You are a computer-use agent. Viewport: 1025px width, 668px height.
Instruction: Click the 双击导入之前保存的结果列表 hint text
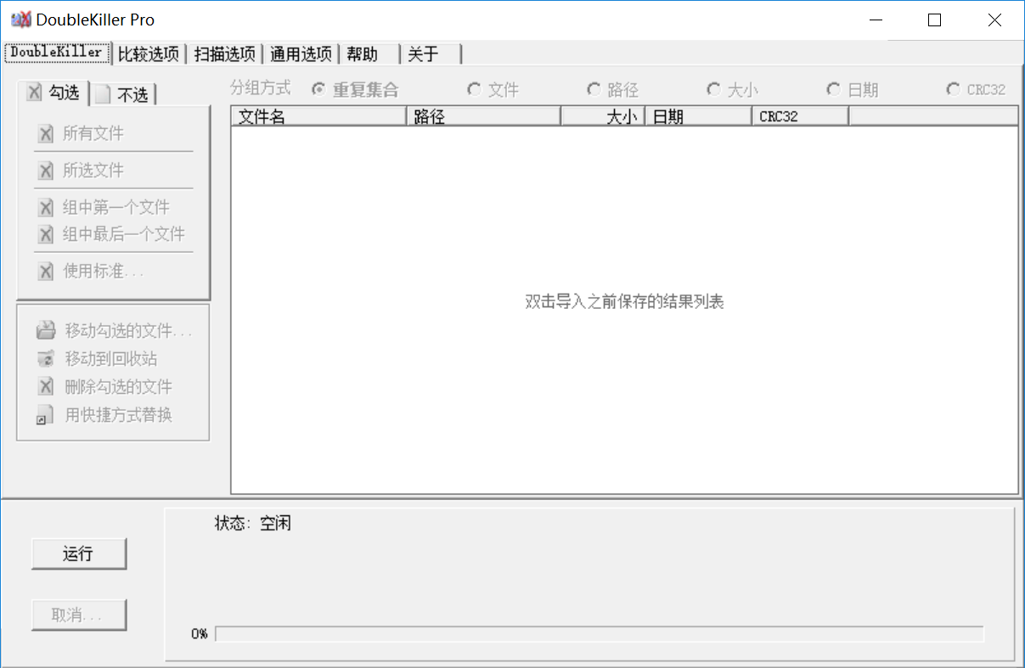[624, 302]
